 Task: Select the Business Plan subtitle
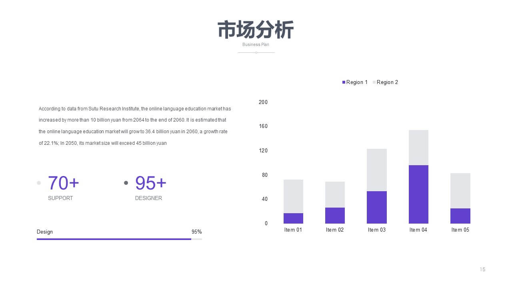pyautogui.click(x=256, y=44)
